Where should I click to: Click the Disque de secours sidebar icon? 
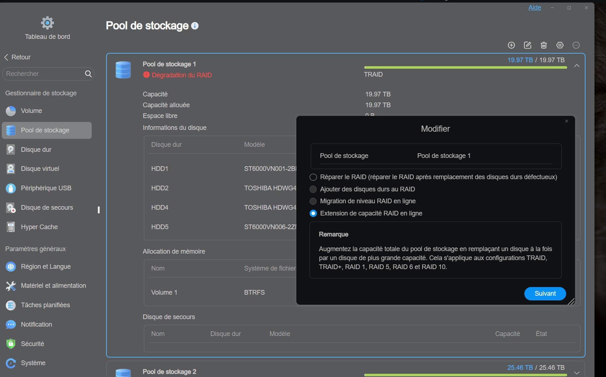(11, 208)
